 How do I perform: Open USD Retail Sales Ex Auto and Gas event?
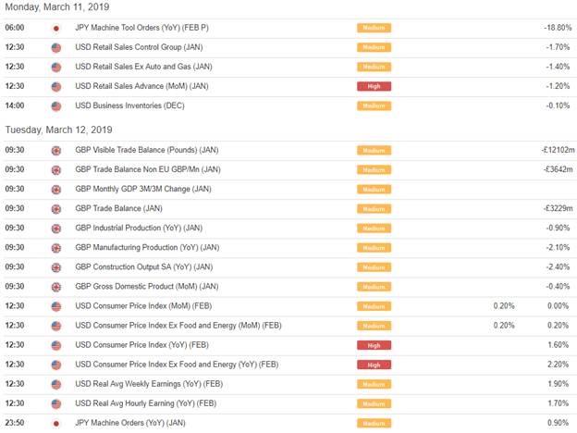pos(143,67)
